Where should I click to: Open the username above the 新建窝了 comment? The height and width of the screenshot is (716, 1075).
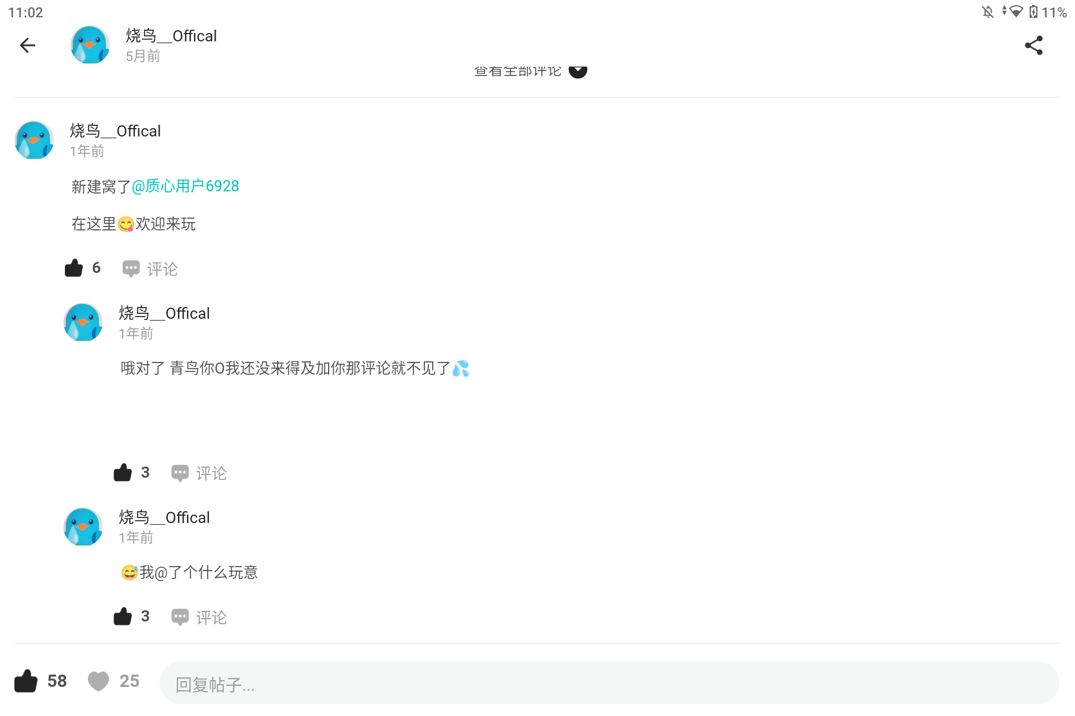115,131
